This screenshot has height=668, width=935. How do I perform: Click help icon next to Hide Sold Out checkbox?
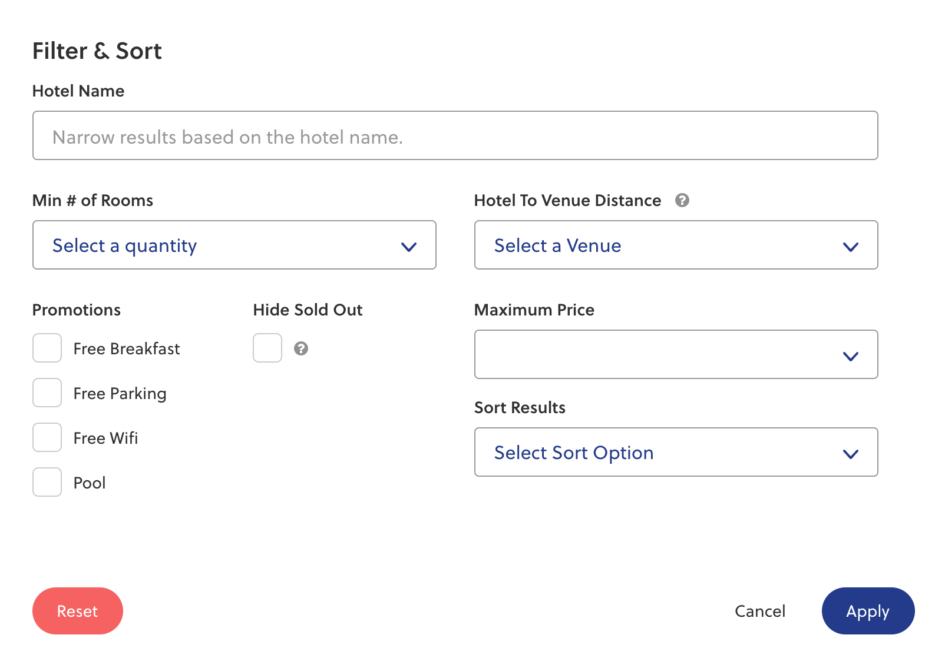point(301,348)
